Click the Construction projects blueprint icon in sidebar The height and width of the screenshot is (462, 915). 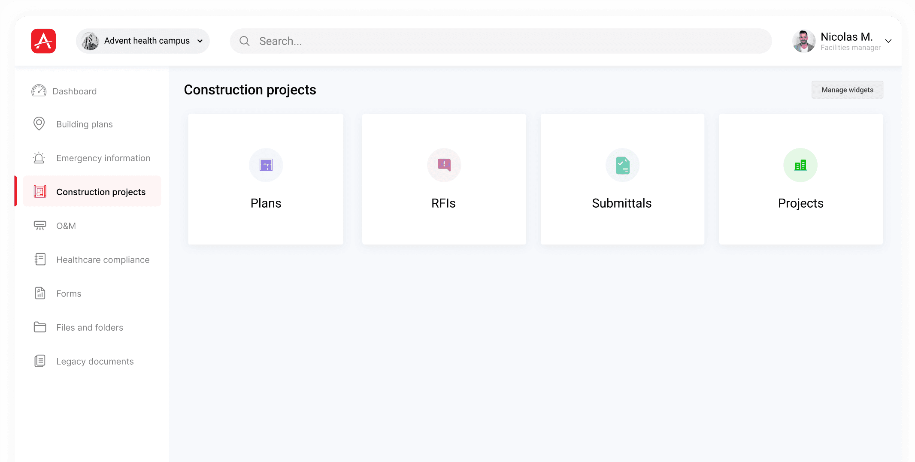click(x=40, y=191)
